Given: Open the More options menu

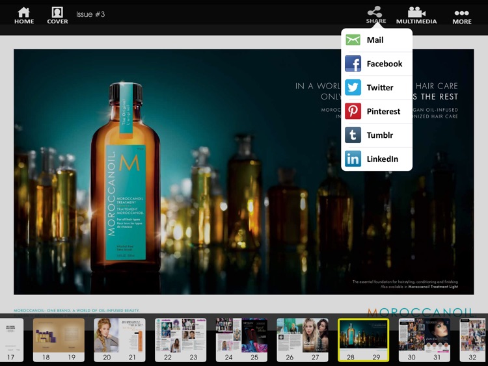Looking at the screenshot, I should 462,17.
